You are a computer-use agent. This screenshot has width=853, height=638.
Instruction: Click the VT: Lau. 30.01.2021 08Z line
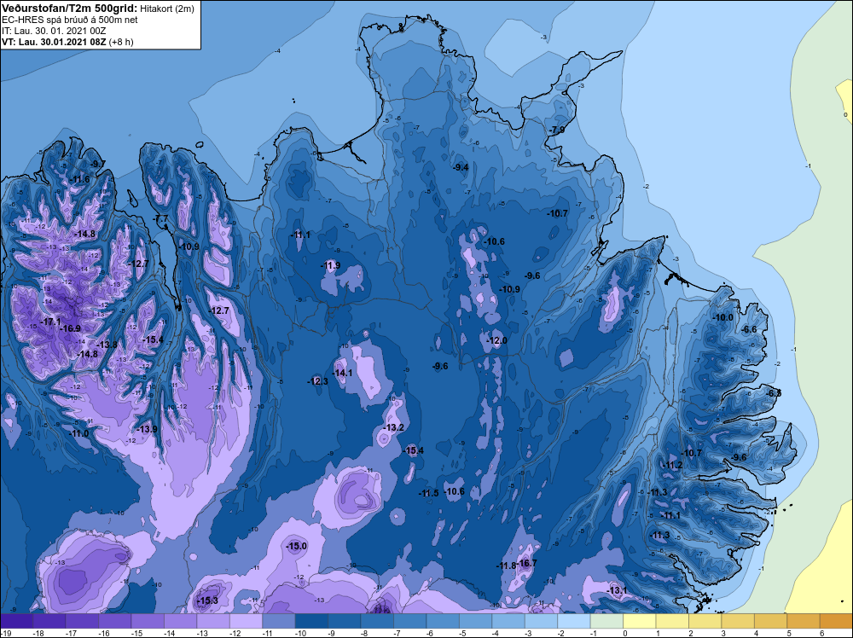[67, 42]
